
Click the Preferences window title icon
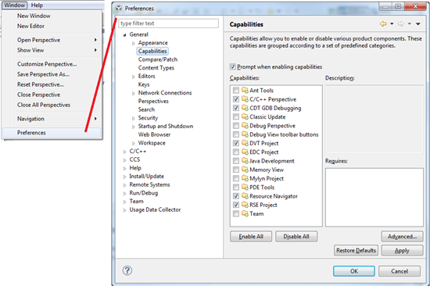119,9
